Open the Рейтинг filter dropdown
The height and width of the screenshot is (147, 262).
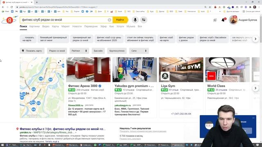tap(79, 51)
